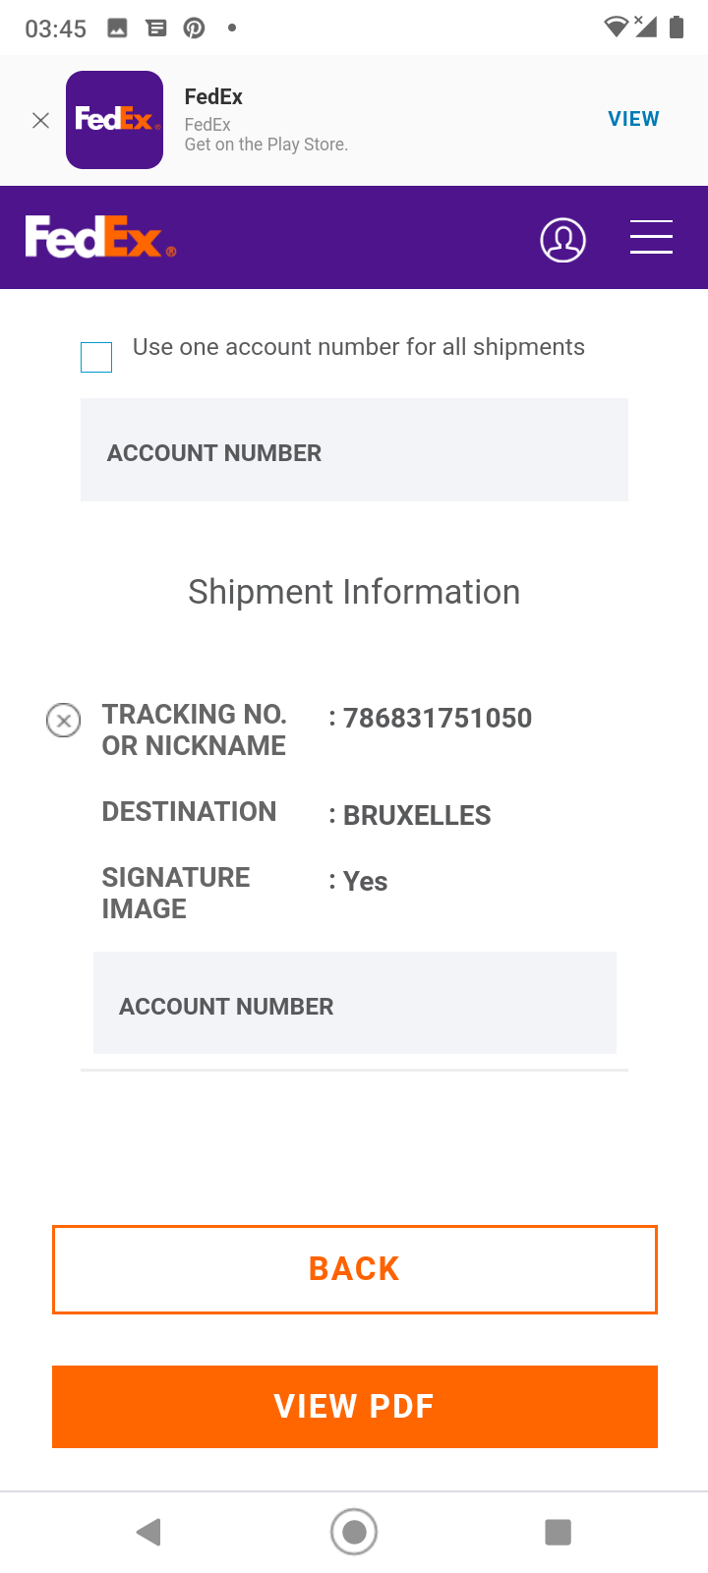708x1573 pixels.
Task: Tap Android back navigation arrow
Action: coord(148,1532)
